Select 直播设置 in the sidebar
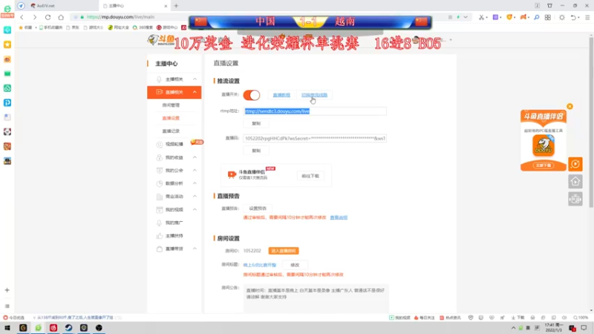594x334 pixels. (x=171, y=118)
